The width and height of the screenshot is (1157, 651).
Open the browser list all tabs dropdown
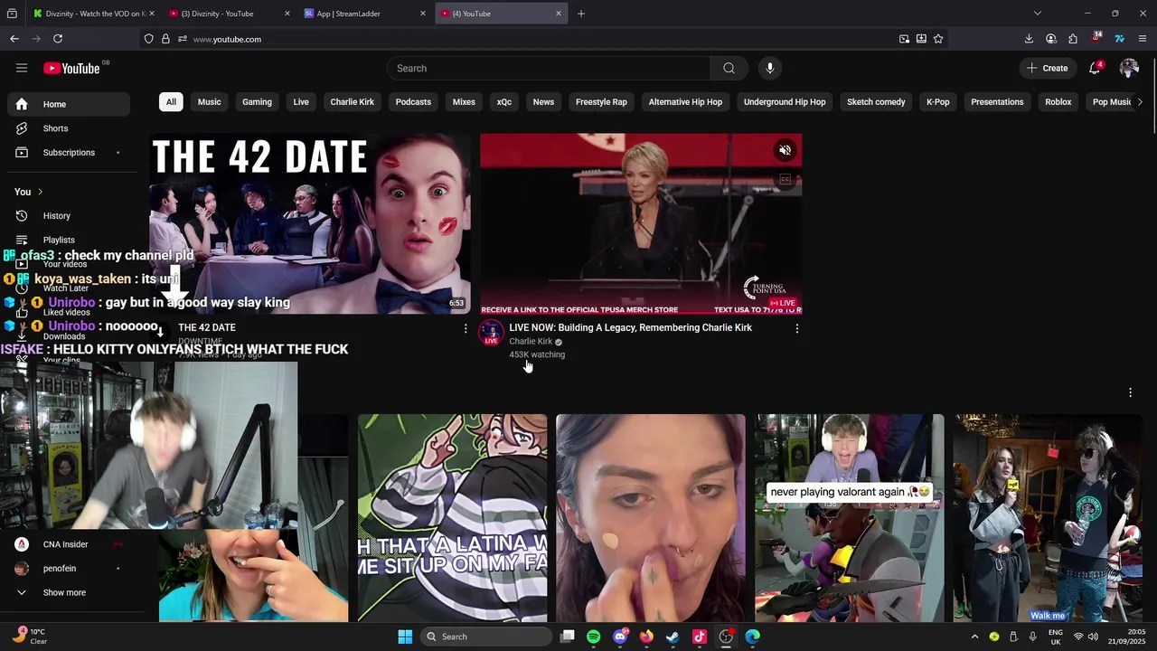pyautogui.click(x=1037, y=14)
